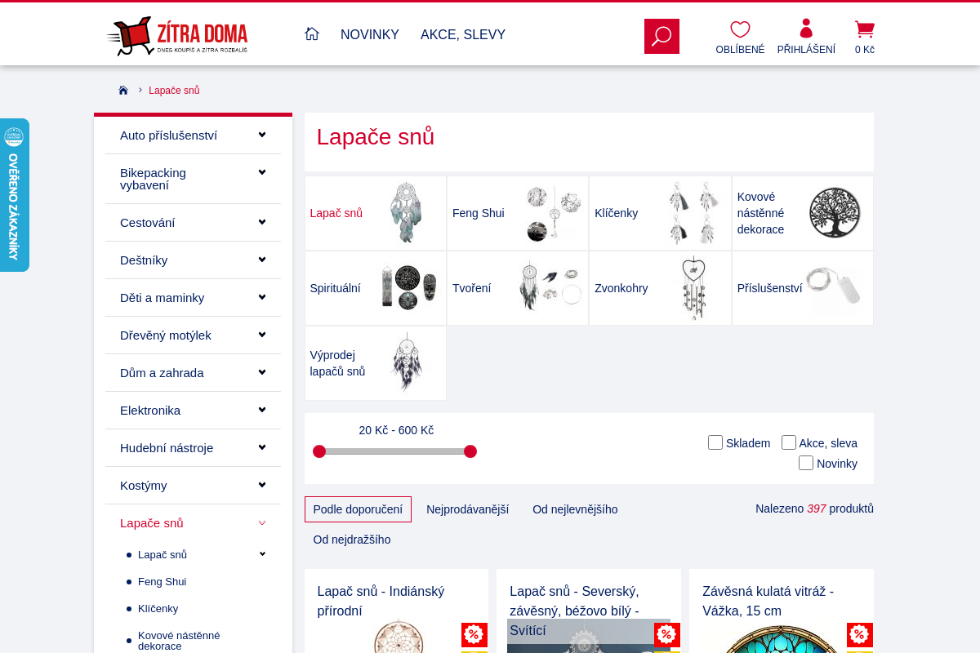Open sidebar Feng Shui subcategory link
This screenshot has height=653, width=980.
tap(162, 581)
